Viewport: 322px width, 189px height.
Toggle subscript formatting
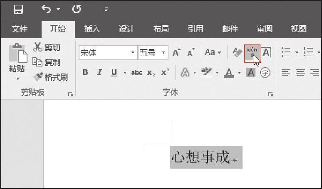pyautogui.click(x=151, y=73)
